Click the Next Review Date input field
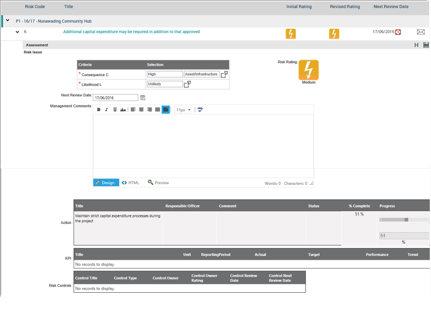 115,98
